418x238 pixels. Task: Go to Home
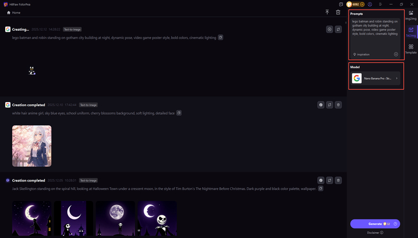tap(14, 12)
